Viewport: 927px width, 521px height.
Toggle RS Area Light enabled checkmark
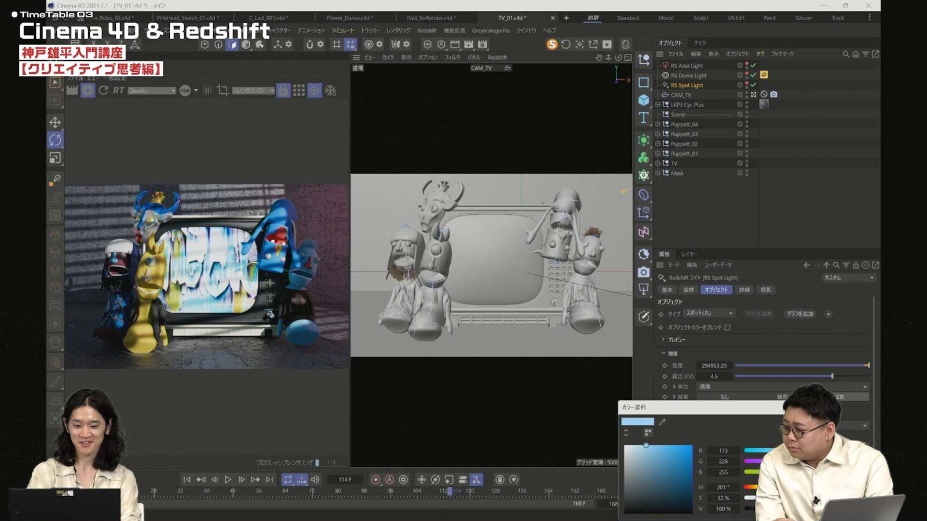[x=753, y=65]
